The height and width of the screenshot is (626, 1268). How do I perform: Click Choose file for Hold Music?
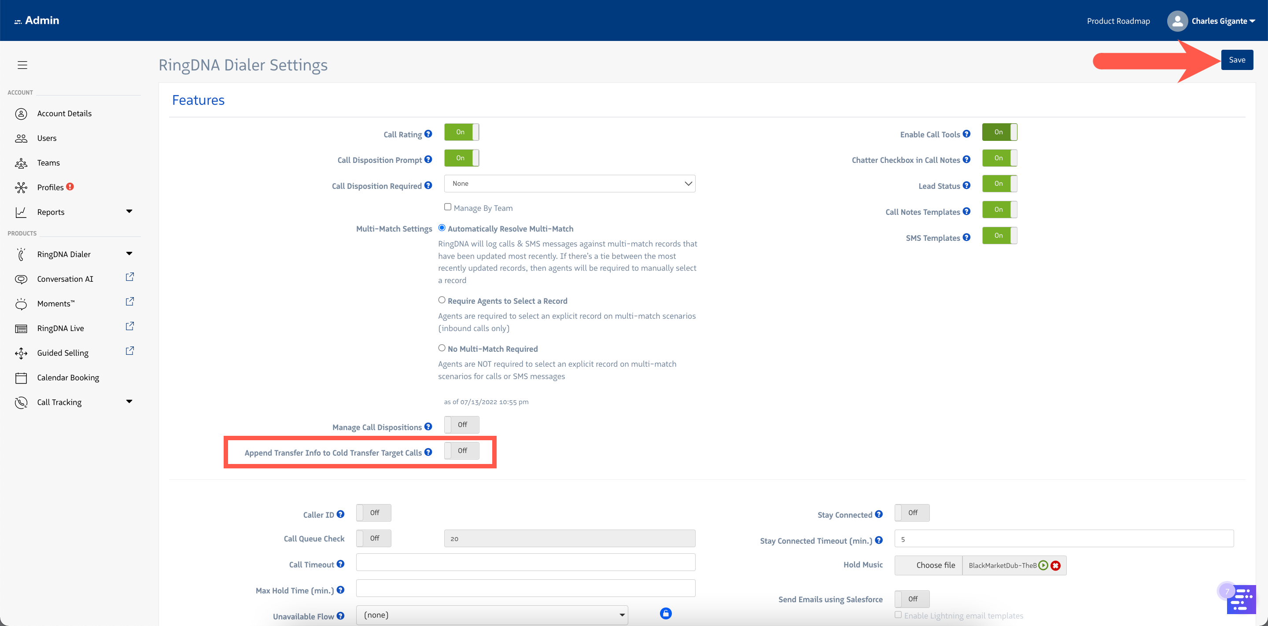929,565
